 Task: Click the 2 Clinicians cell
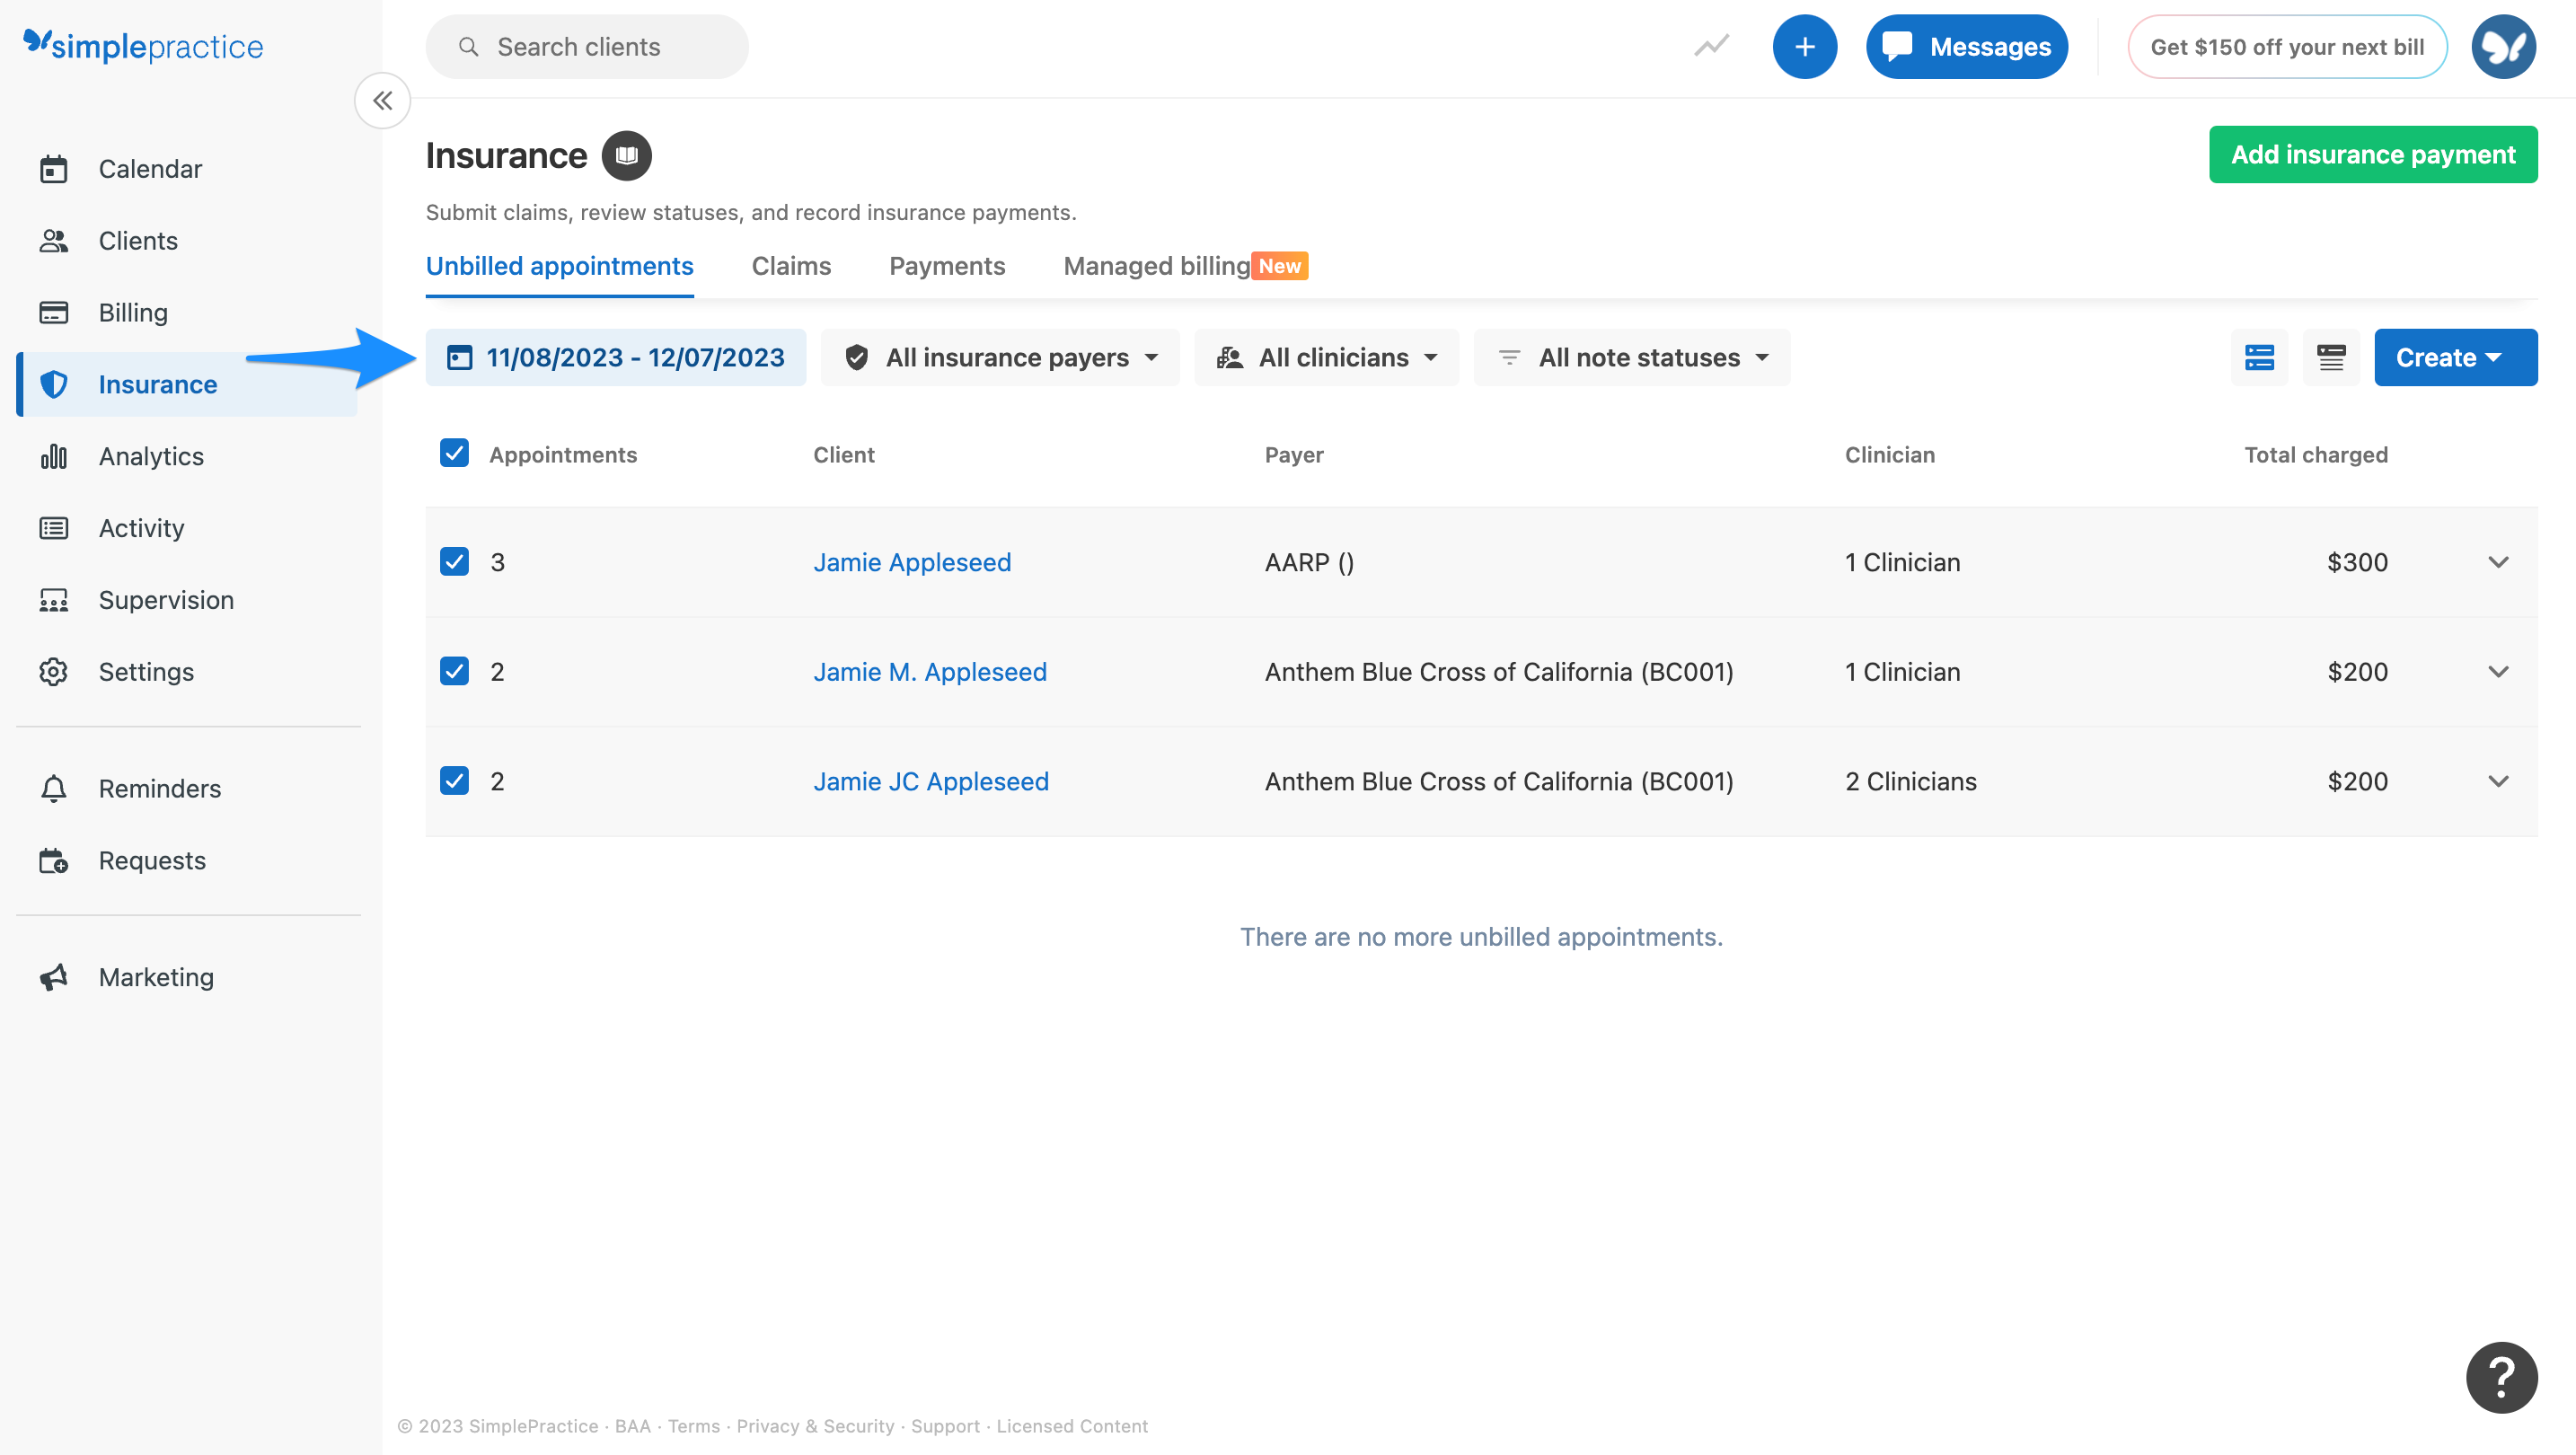(1910, 781)
